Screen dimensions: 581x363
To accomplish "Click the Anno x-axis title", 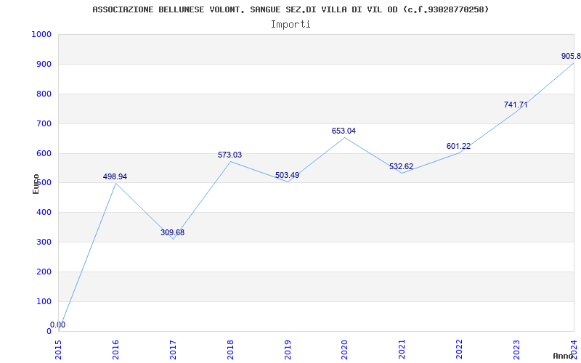I will coord(563,356).
